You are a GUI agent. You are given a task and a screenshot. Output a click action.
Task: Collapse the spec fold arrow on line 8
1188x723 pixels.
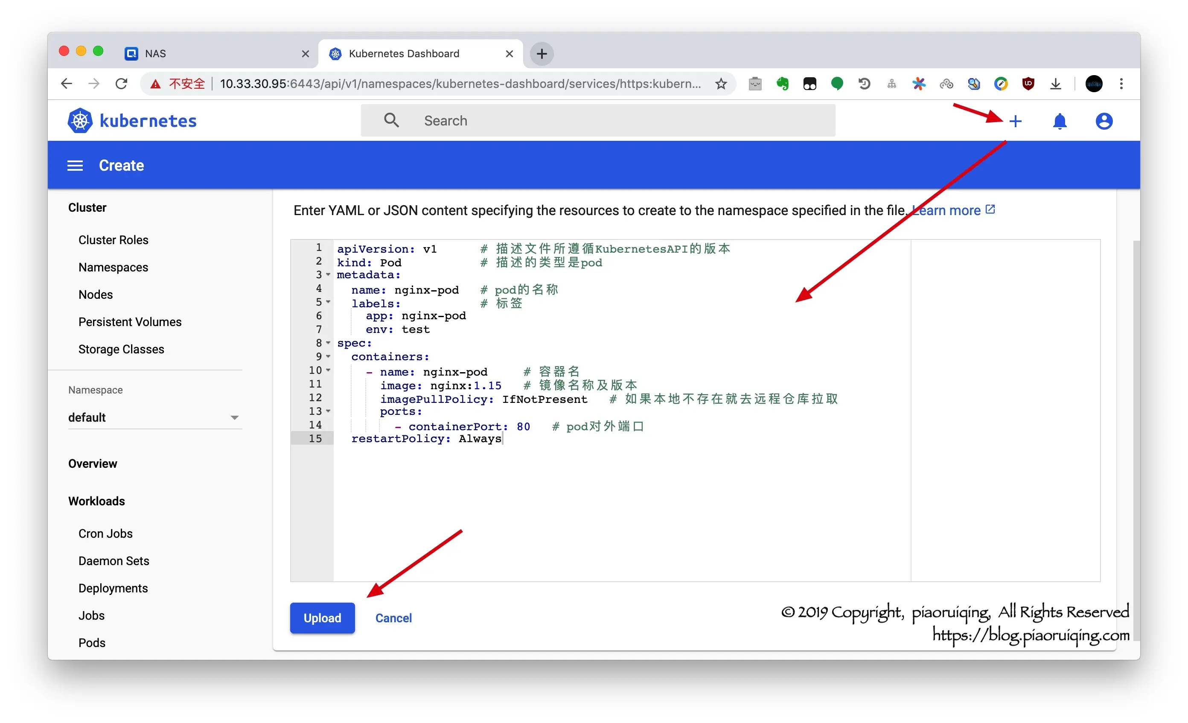point(328,342)
